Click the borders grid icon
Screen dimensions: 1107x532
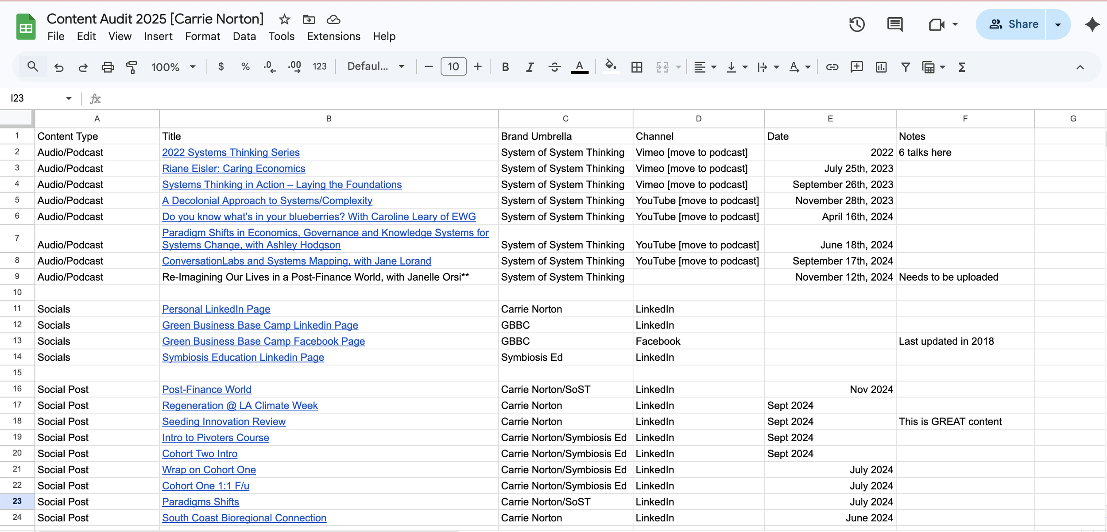(636, 67)
